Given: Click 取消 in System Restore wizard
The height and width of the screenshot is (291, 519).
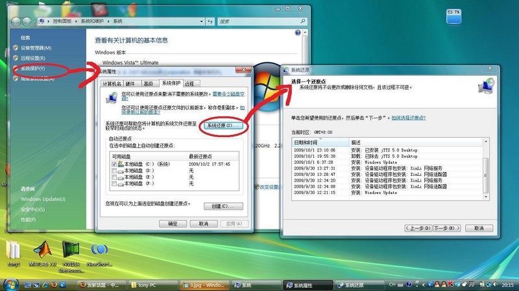Looking at the screenshot, I should pos(479,228).
